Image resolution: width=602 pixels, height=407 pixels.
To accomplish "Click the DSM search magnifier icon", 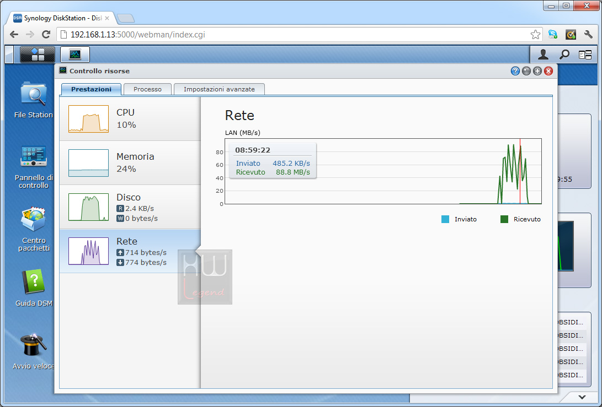I will [564, 55].
